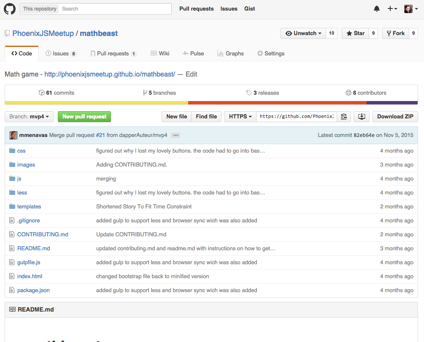View the 5 branches link
Viewport: 424px width, 342px height.
(159, 93)
